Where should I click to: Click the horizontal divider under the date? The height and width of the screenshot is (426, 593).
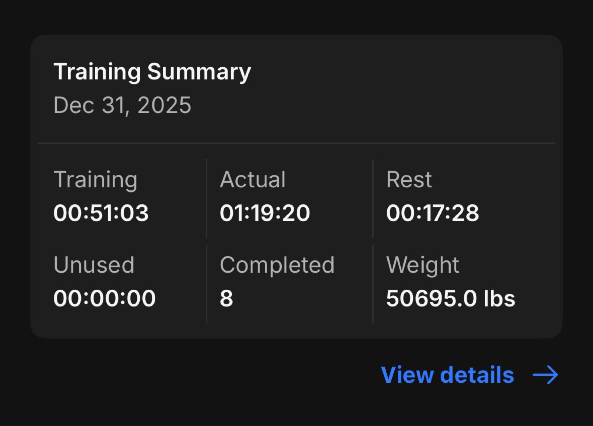[296, 143]
